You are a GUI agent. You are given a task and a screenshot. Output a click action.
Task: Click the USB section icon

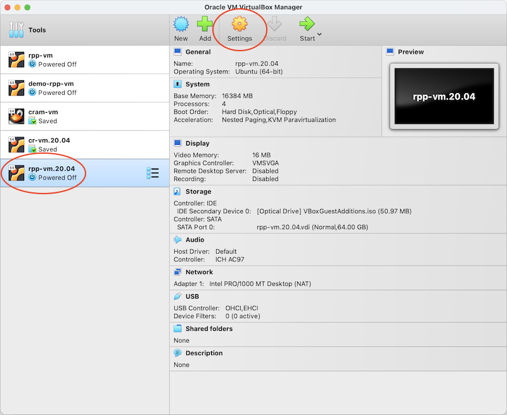177,296
